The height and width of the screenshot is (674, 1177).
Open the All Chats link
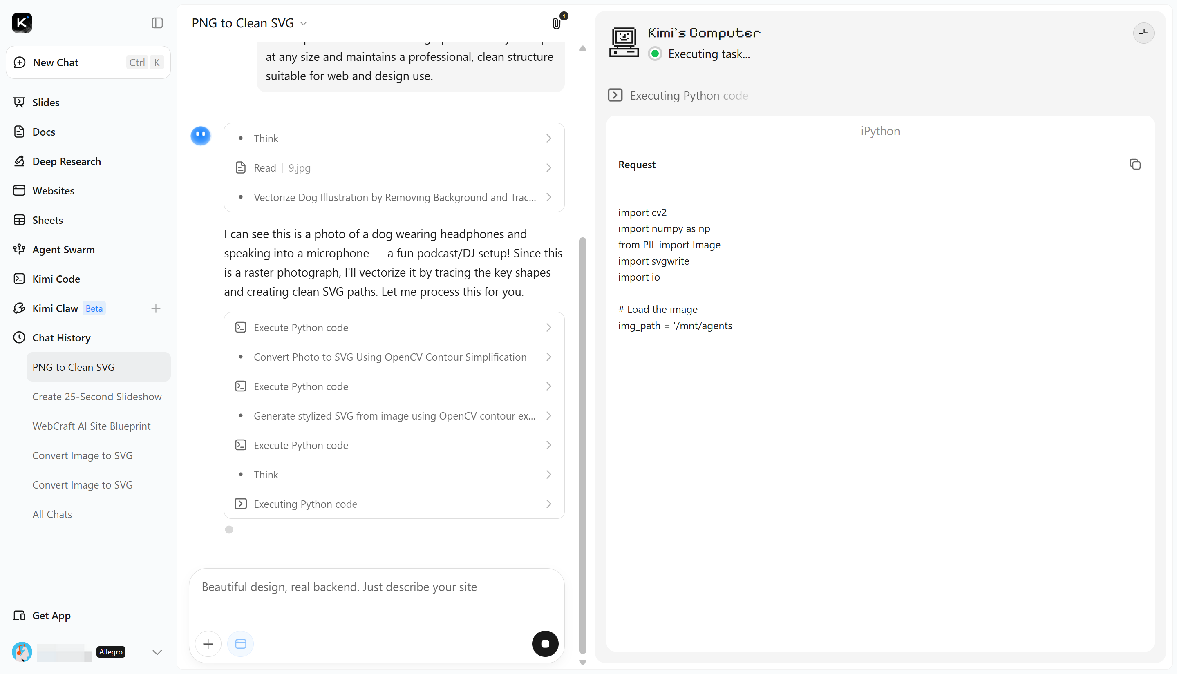[52, 514]
